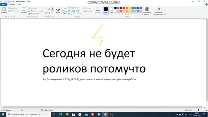Screen dimensions: 208x117
Task: Click Bandicam record icon in taskbar
Action: click(x=111, y=114)
